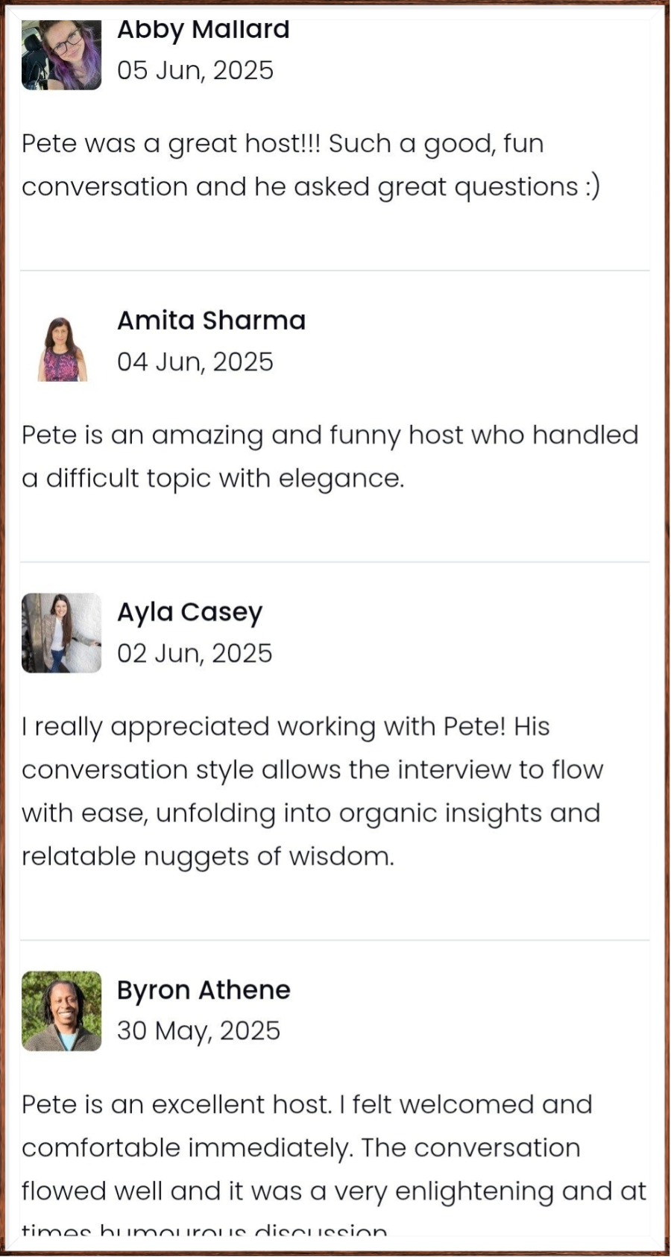Select the Ayla Casey name heading
Viewport: 671px width, 1257px height.
coord(189,612)
